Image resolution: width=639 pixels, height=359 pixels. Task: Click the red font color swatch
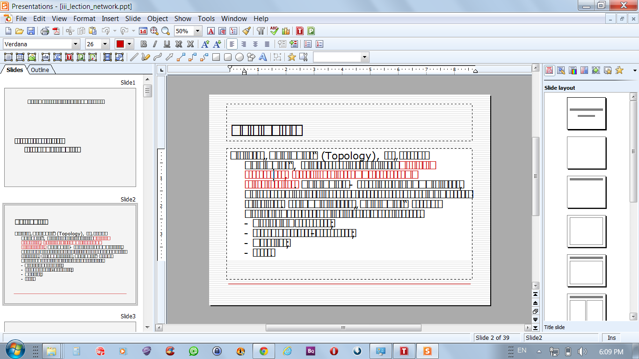coord(120,44)
